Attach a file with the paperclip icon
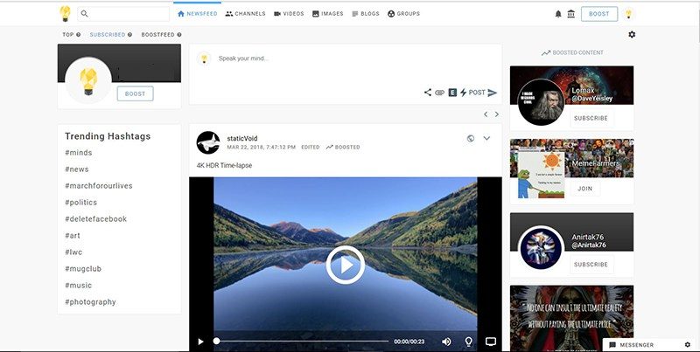The image size is (700, 352). [x=440, y=93]
